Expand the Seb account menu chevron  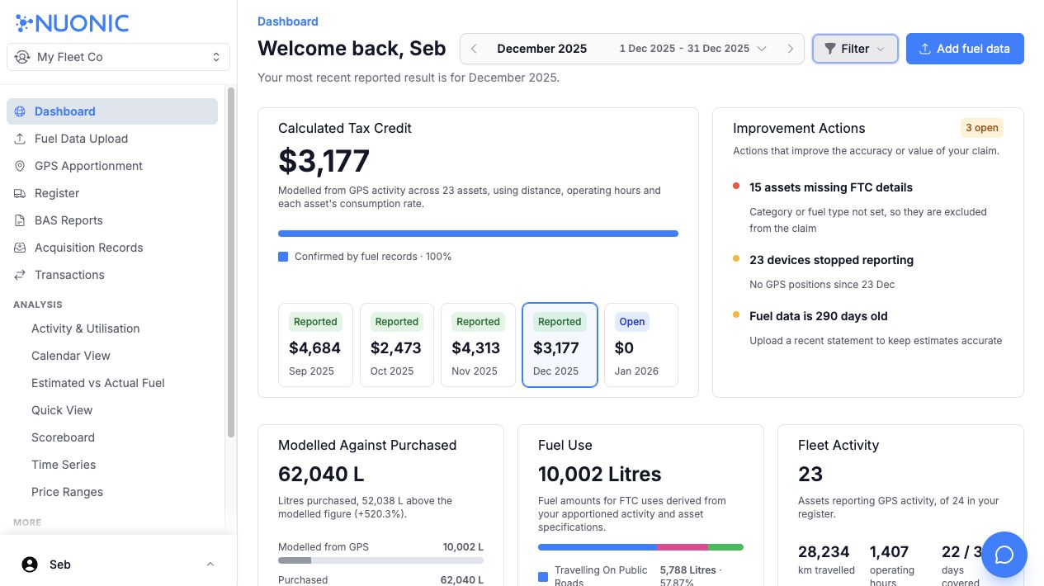point(210,565)
